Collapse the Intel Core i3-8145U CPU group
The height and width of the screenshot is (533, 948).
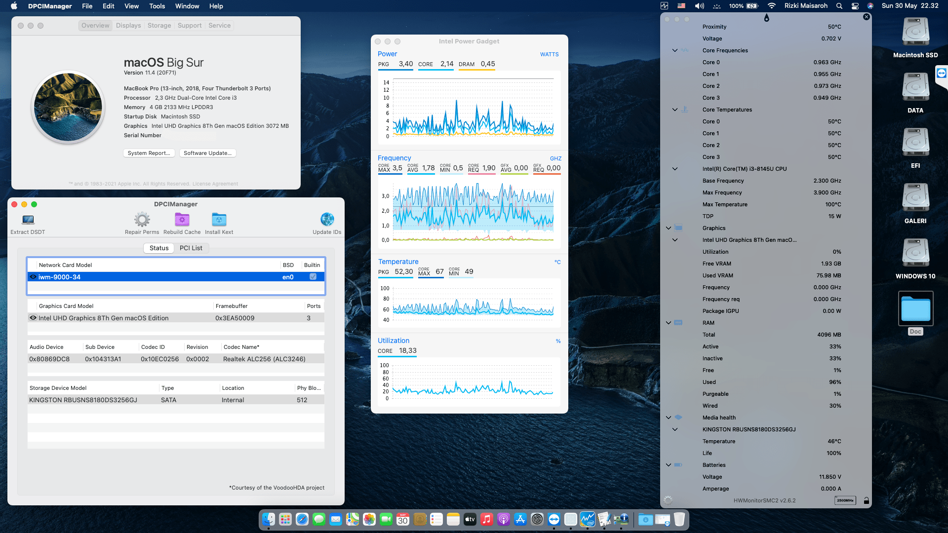pos(675,169)
